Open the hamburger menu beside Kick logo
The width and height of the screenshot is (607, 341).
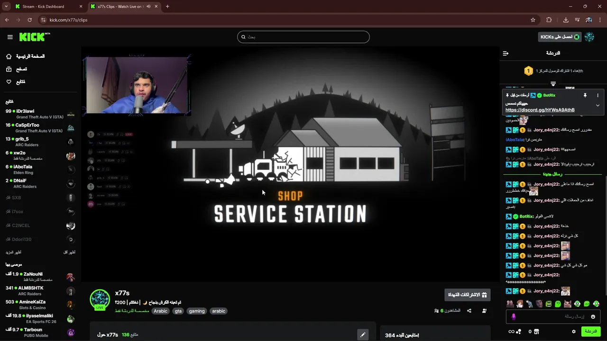pyautogui.click(x=10, y=37)
